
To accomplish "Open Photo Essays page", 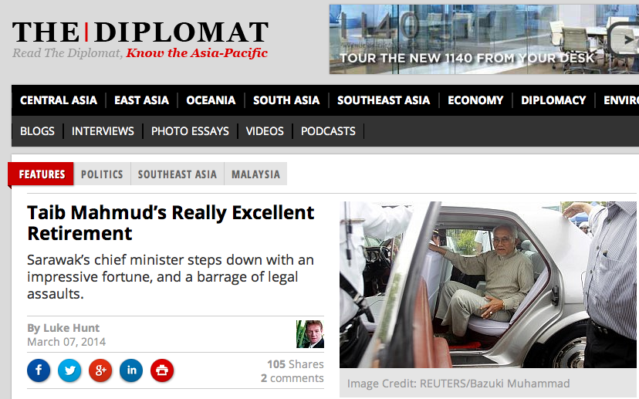I will pos(190,131).
